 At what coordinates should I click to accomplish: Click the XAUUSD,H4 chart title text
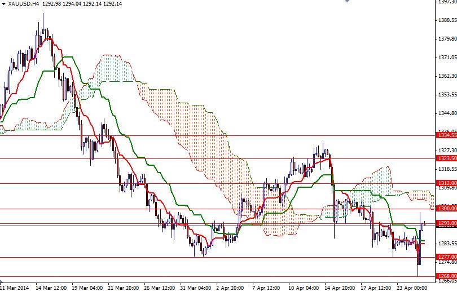23,4
